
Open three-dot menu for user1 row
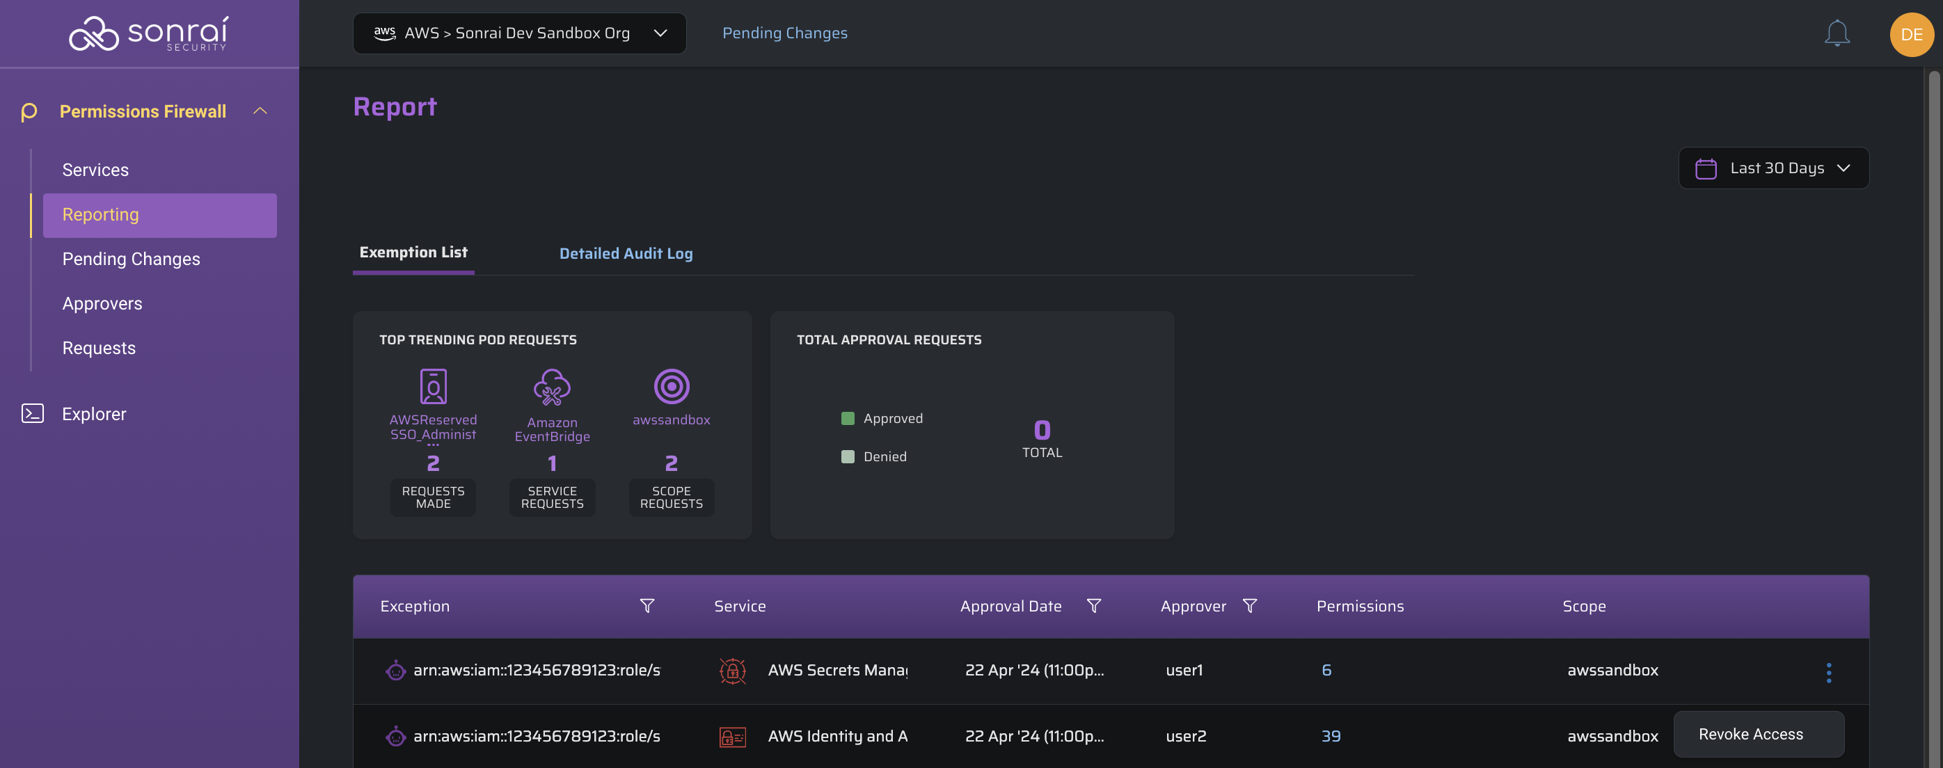[1828, 672]
